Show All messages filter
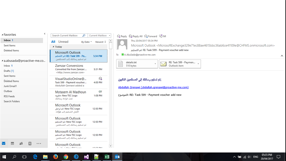This screenshot has width=286, height=161. [x=53, y=42]
